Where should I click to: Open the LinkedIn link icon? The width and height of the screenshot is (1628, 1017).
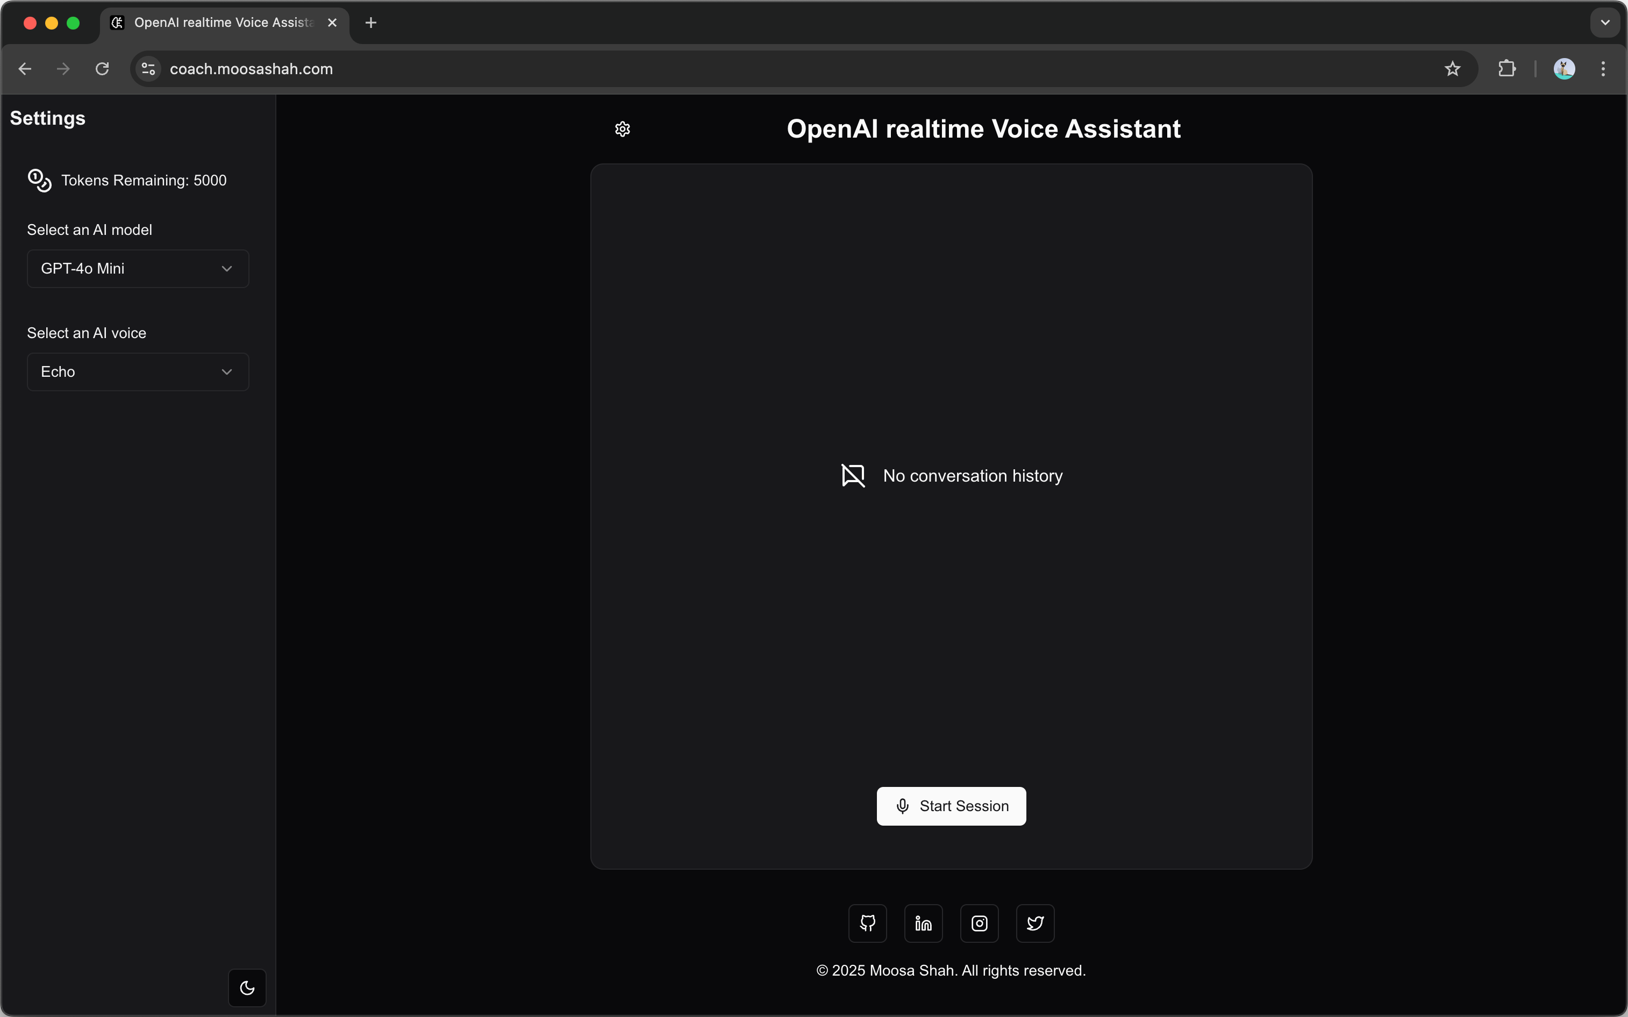923,923
